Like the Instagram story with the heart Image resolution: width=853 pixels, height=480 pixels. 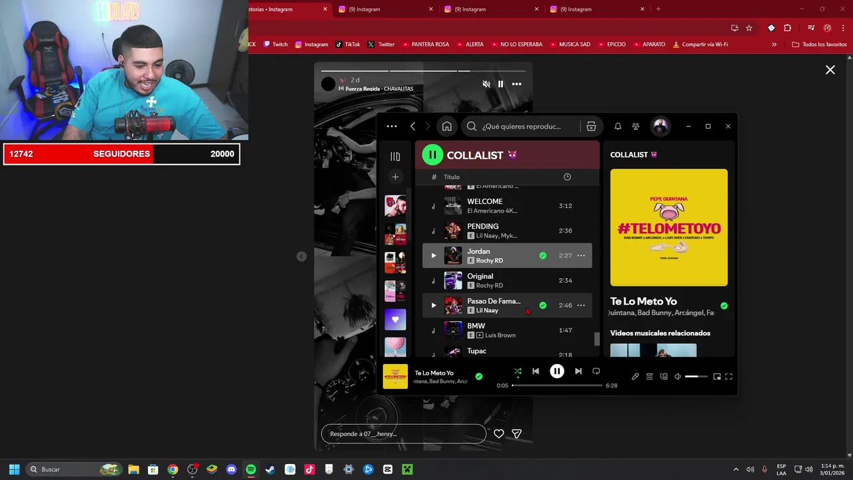(x=498, y=434)
